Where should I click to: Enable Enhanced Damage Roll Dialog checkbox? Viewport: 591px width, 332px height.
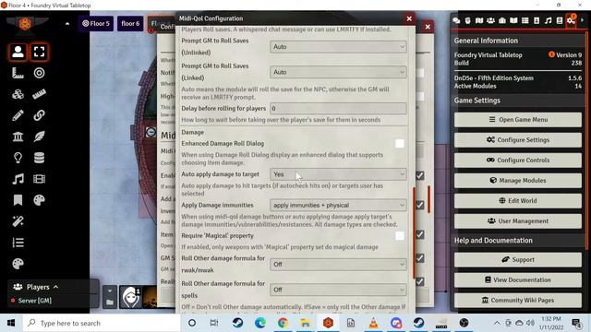[400, 144]
